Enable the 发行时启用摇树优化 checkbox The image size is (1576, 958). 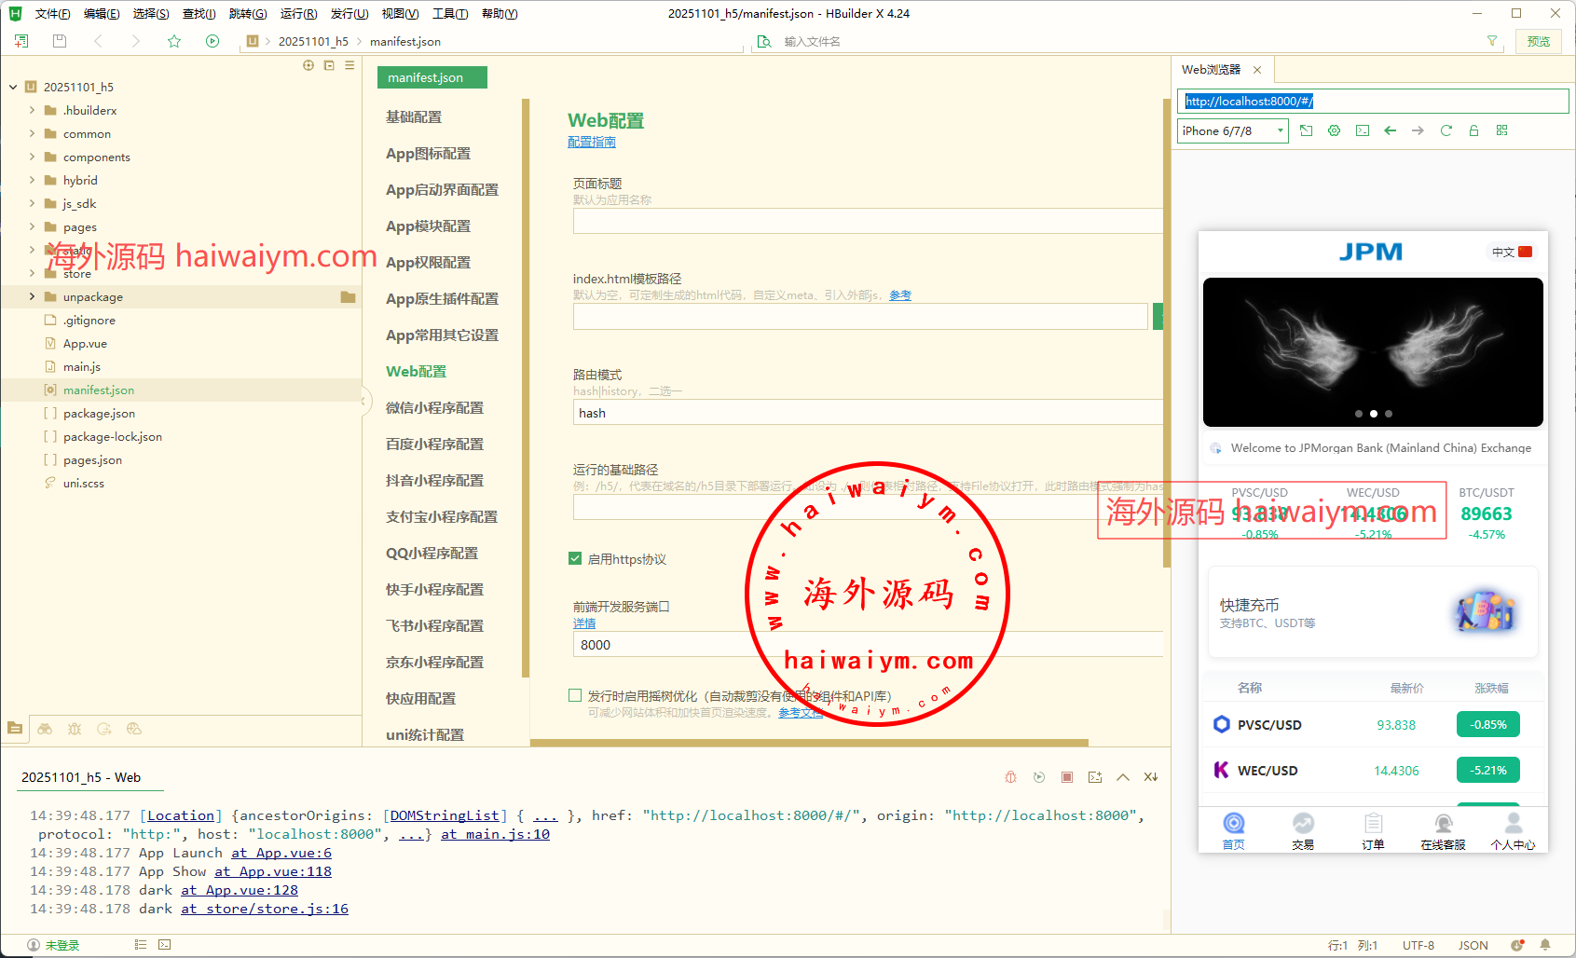pyautogui.click(x=575, y=696)
